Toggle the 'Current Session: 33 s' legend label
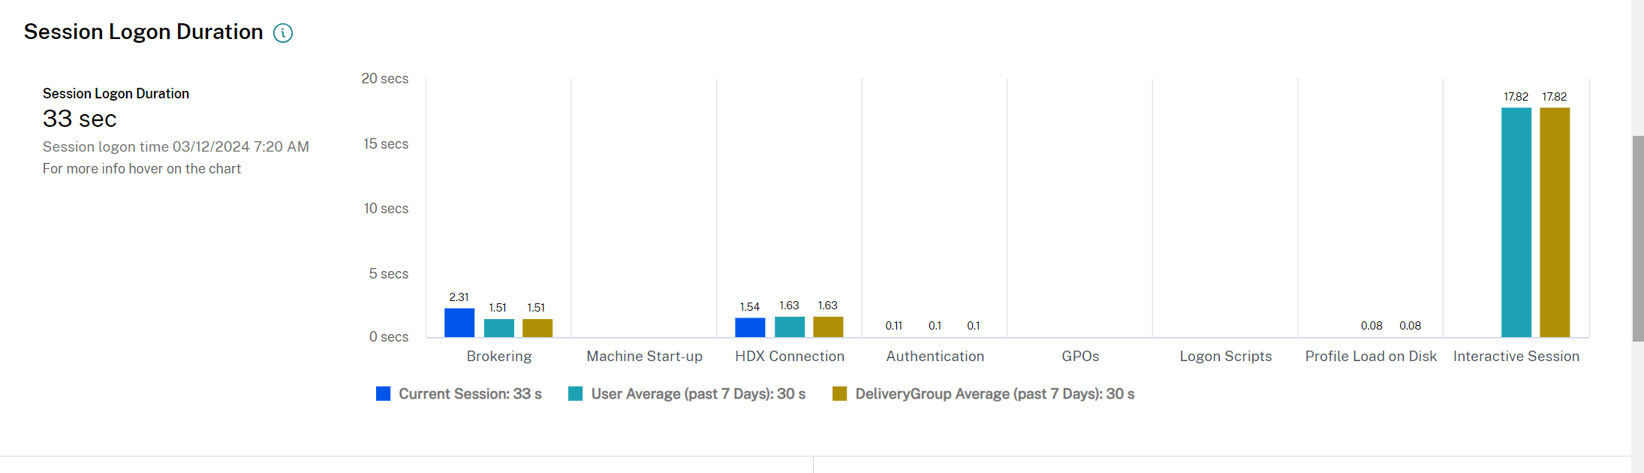 tap(470, 393)
